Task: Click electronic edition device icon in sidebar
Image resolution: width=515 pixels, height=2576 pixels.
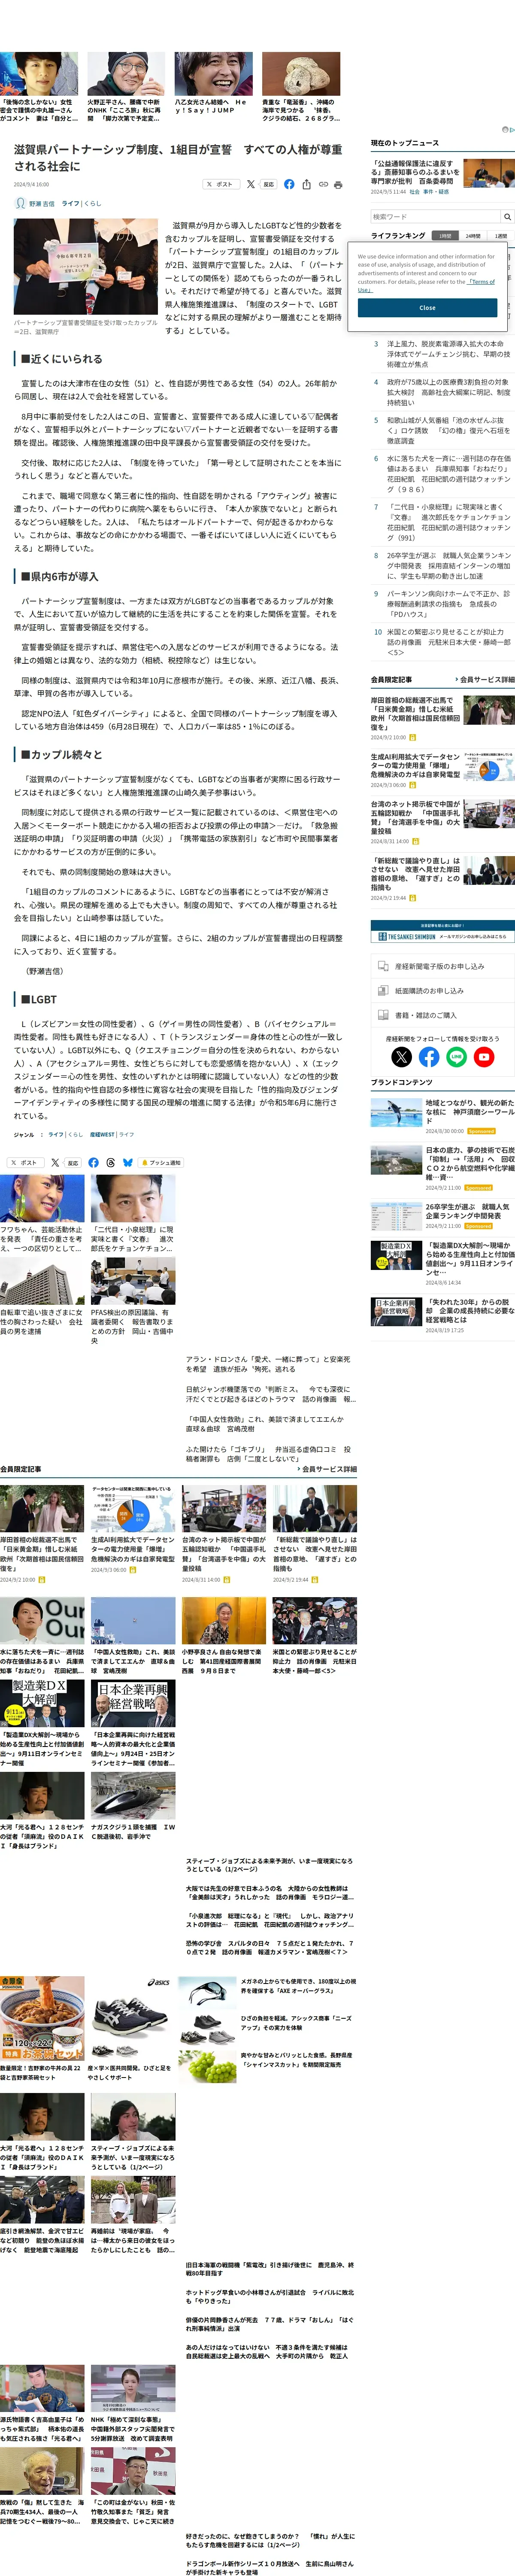Action: (x=383, y=966)
